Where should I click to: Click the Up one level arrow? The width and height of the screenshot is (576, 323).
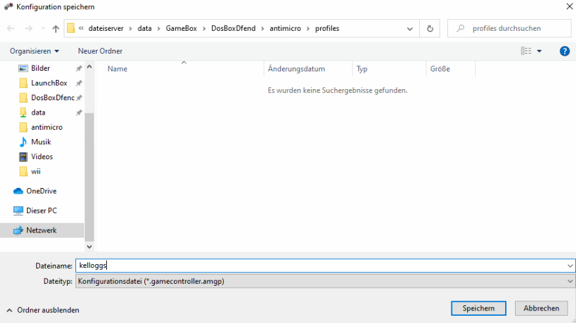[x=56, y=29]
